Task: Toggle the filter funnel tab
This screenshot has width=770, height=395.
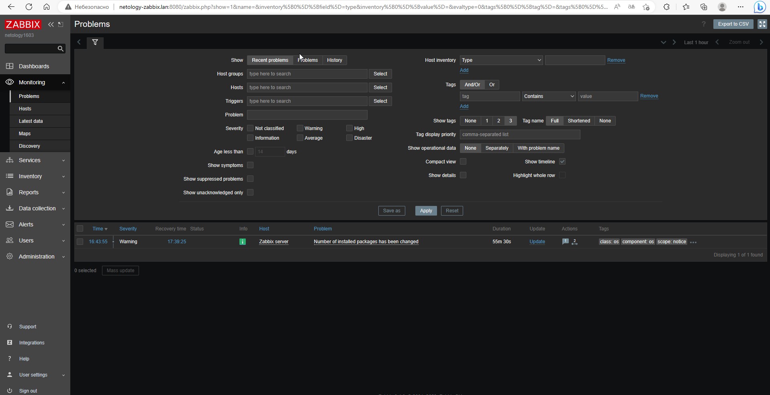Action: [x=95, y=42]
